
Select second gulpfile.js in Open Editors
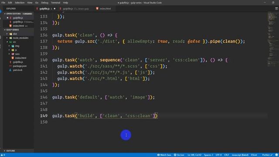coord(18,22)
